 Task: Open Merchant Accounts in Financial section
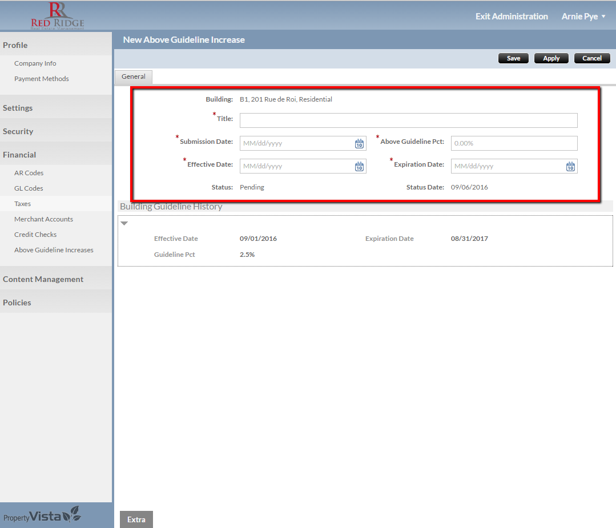pyautogui.click(x=43, y=219)
